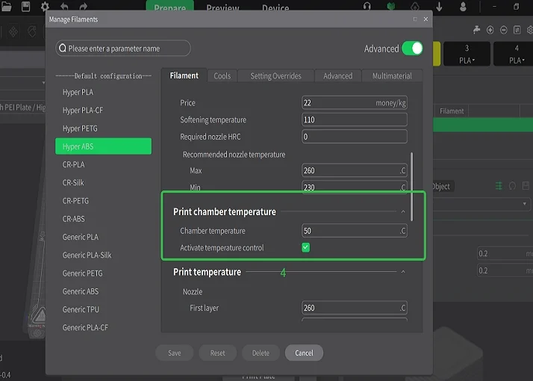The image size is (533, 381).
Task: Click the filament swap icon beside minus circle
Action: 517,30
